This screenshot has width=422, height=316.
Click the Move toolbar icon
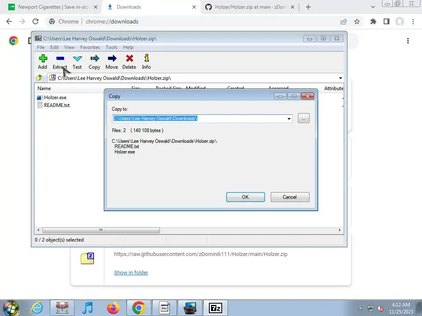point(112,58)
